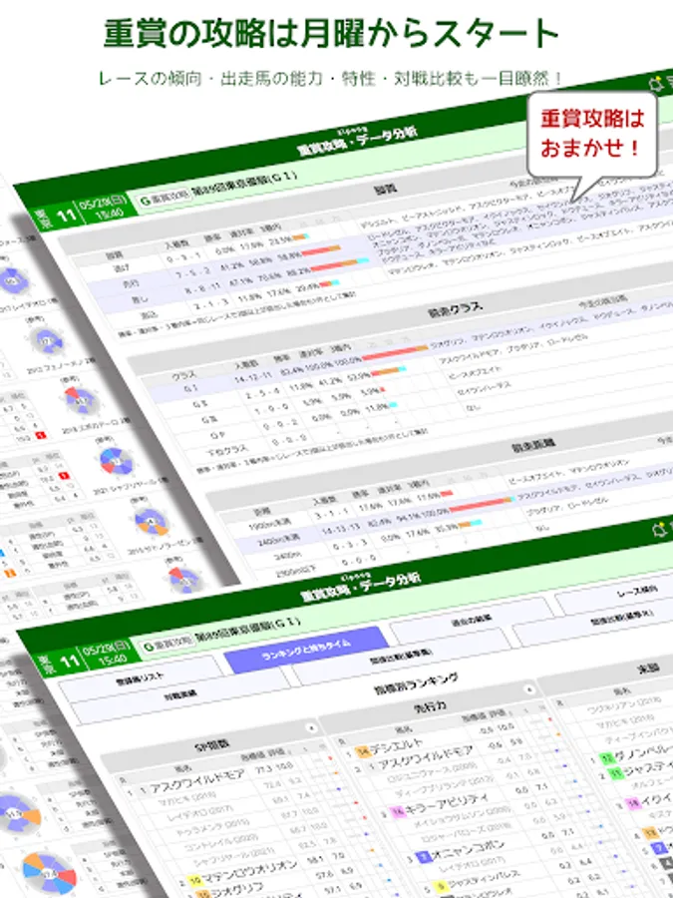
Task: Tap the 05/29(日) 15:40 date in the upper screen
Action: click(102, 208)
